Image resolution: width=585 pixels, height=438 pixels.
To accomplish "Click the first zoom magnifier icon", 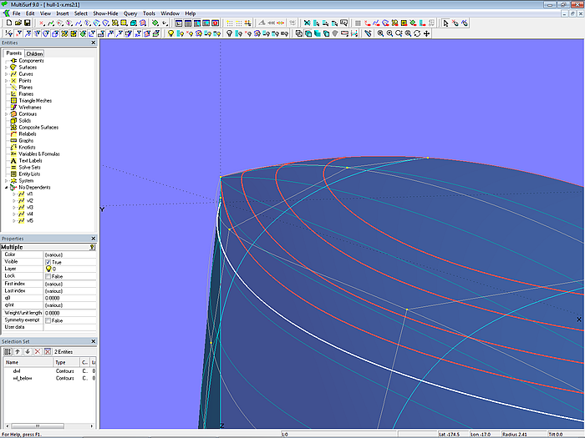I will pyautogui.click(x=380, y=33).
